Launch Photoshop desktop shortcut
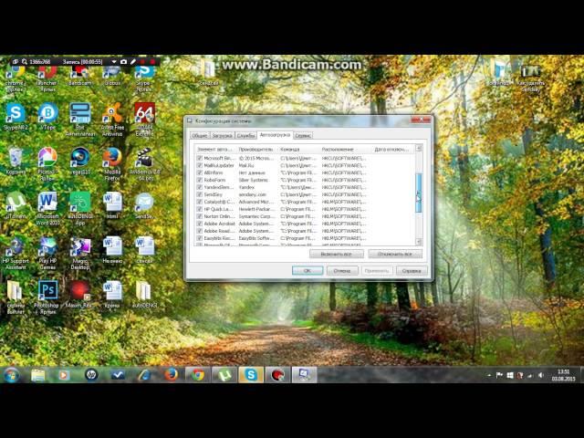The height and width of the screenshot is (438, 584). click(47, 292)
